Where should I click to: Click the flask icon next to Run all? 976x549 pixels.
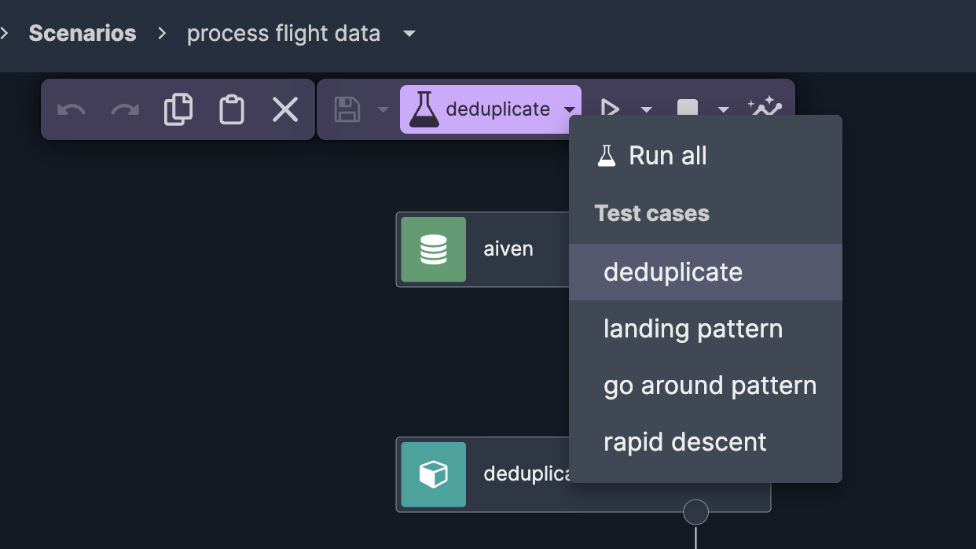click(607, 155)
